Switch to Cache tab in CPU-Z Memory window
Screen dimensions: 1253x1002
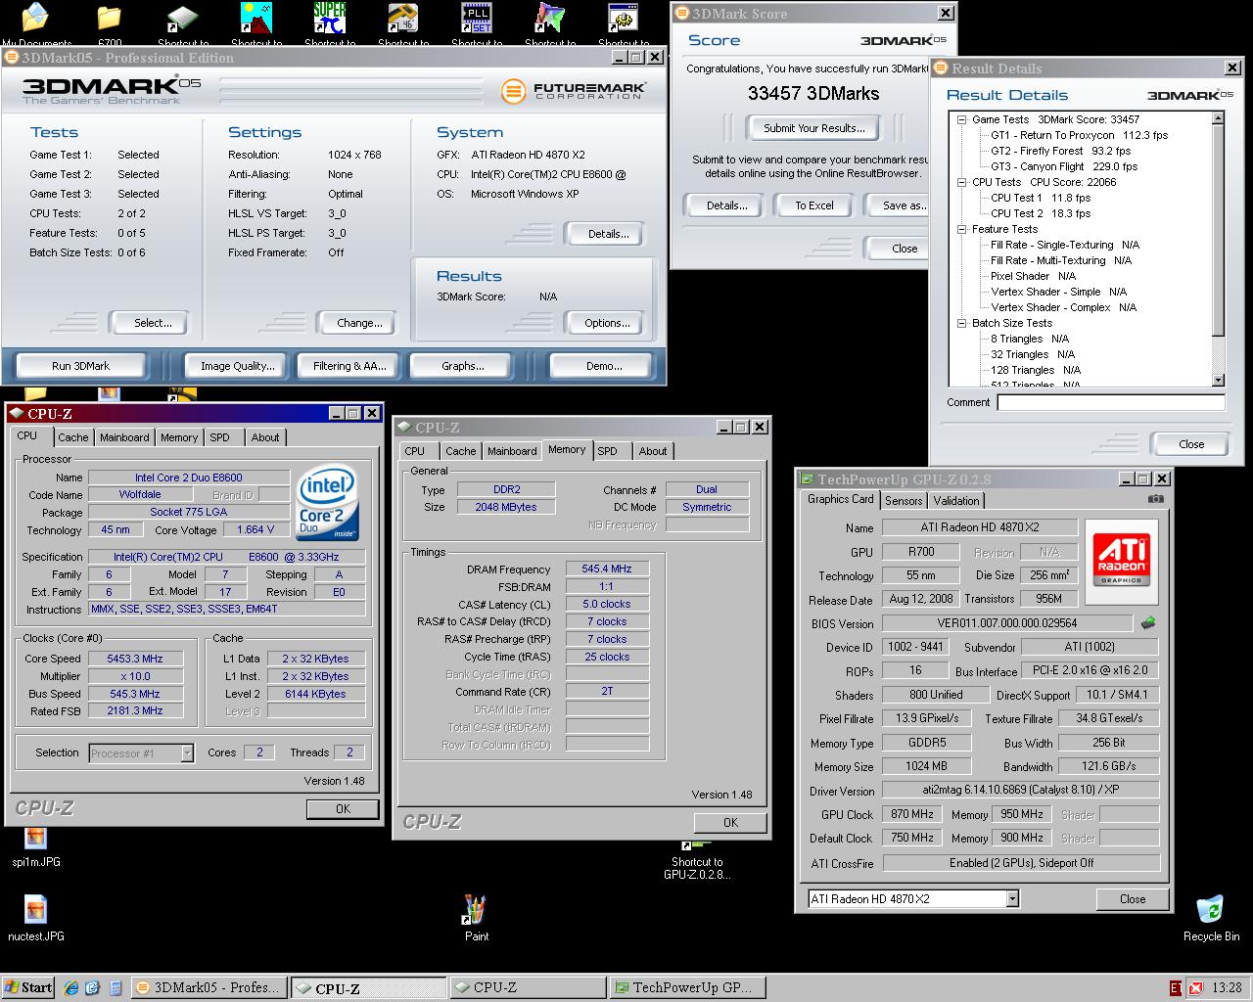(460, 451)
